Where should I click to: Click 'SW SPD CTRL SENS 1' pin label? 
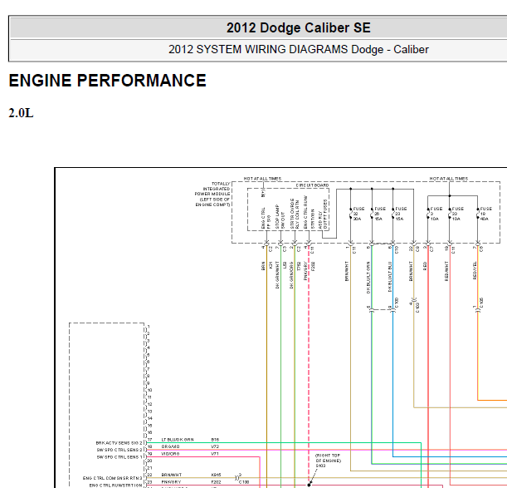point(119,457)
